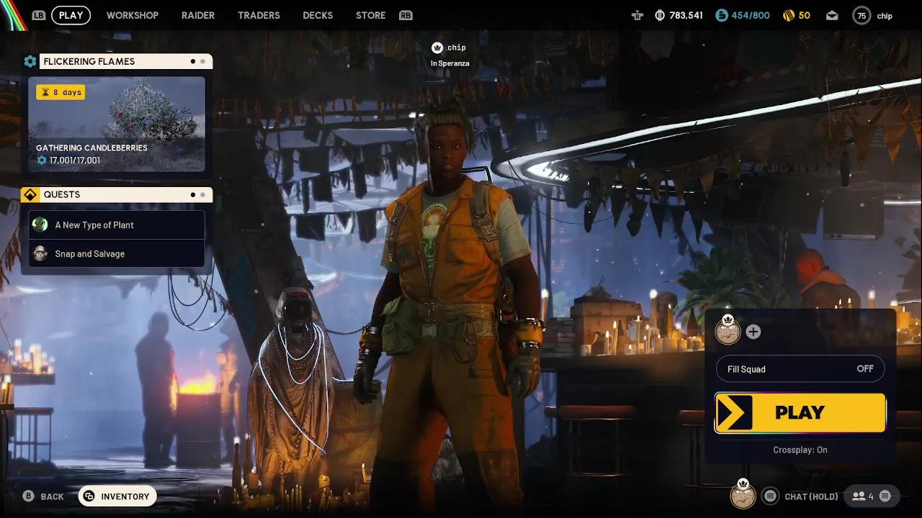Click the yellow PLAY button
The width and height of the screenshot is (922, 518).
pos(800,413)
